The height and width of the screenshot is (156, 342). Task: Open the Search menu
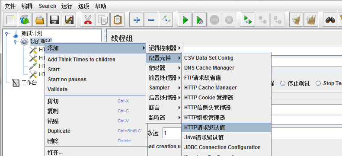(x=47, y=6)
